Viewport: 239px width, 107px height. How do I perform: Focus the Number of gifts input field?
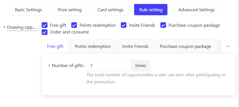click(x=109, y=65)
